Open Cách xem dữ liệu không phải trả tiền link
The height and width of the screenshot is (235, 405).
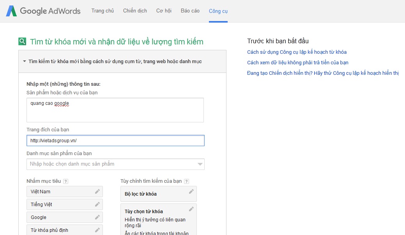coord(297,62)
